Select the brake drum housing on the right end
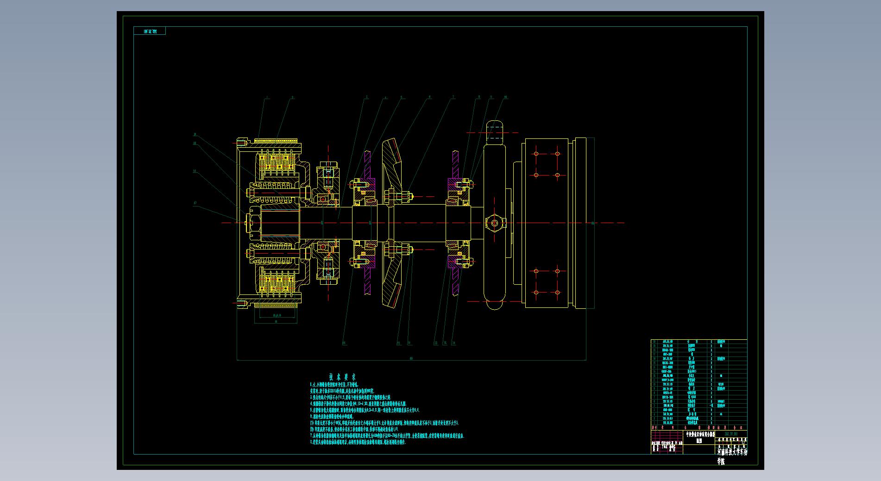 click(555, 223)
